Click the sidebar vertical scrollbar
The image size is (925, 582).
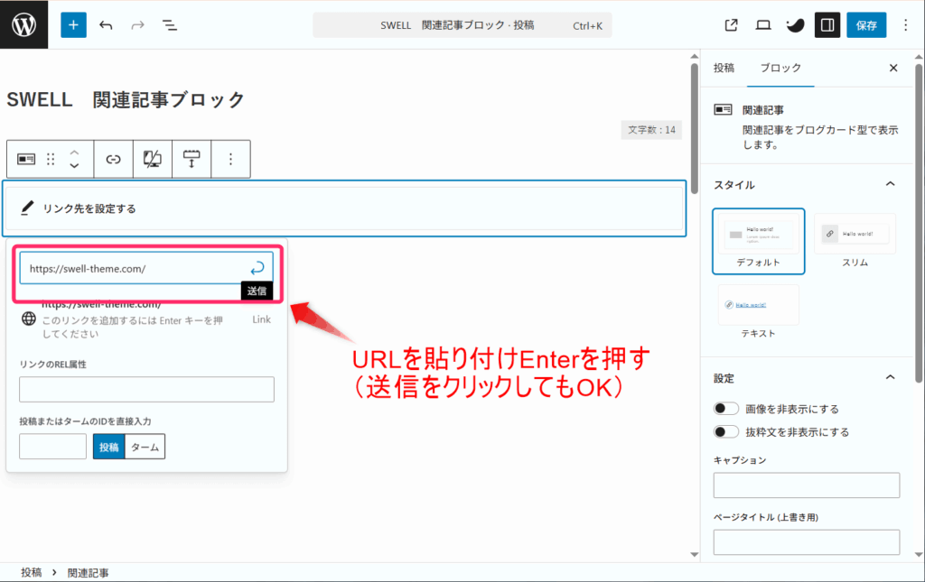click(919, 221)
